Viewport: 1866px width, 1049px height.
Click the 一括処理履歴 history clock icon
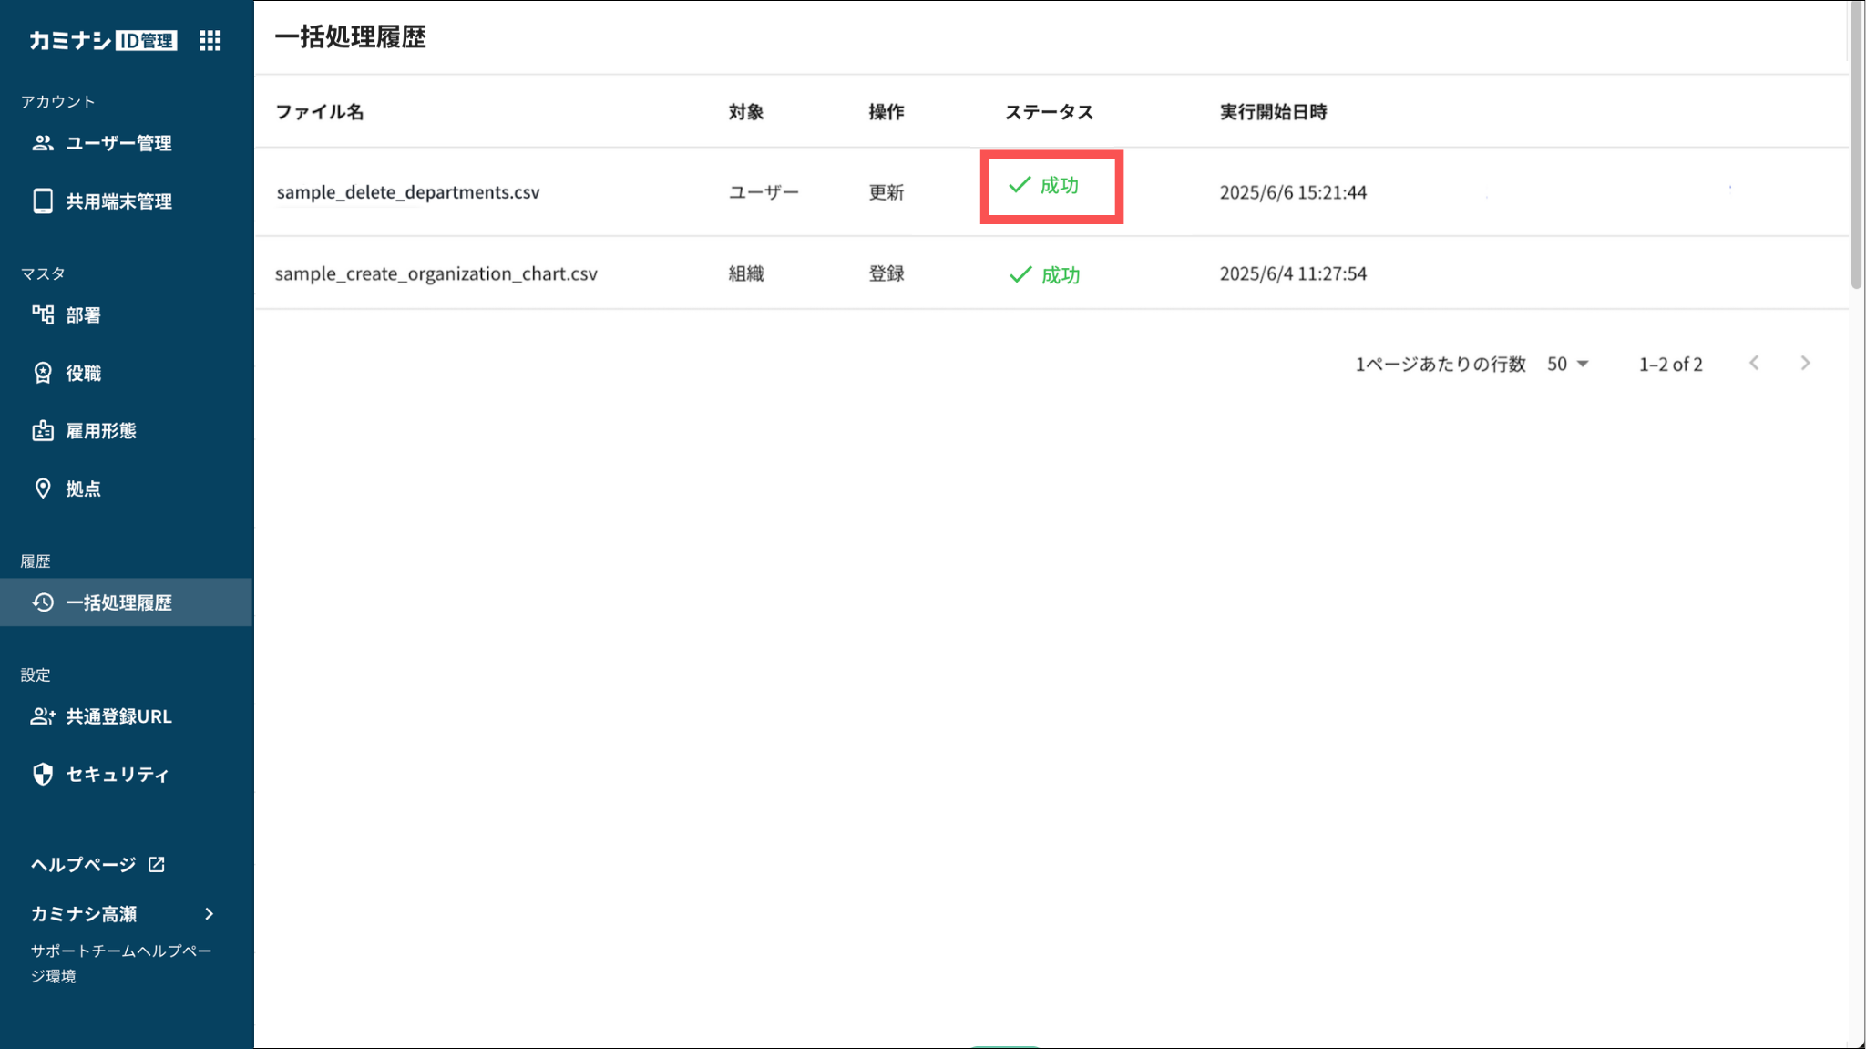click(x=43, y=602)
